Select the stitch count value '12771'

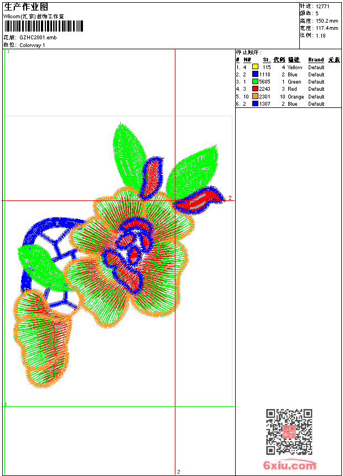[323, 7]
